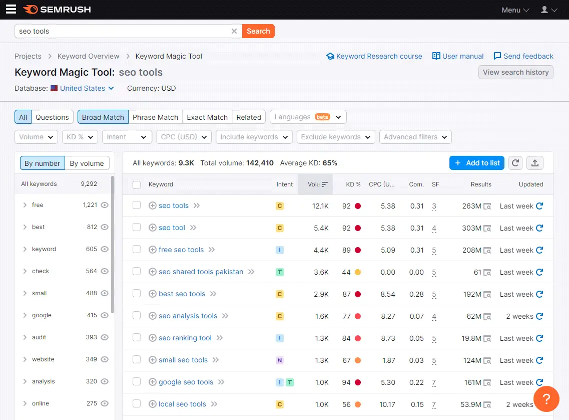
Task: Check the seo shared tools pakistan checkbox
Action: click(137, 272)
